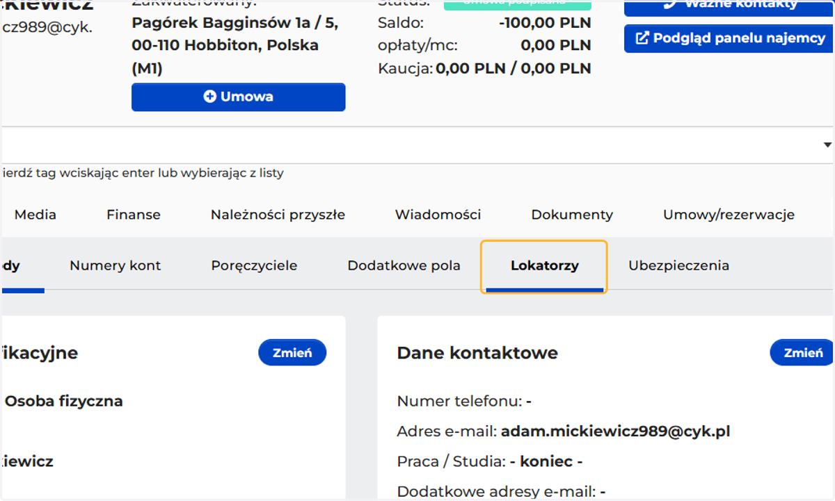Viewport: 835px width, 501px height.
Task: Click the opłaty/mc value 0,00 PLN
Action: click(555, 46)
